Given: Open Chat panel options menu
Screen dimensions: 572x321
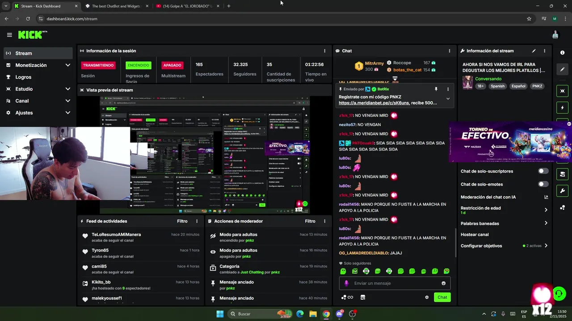Looking at the screenshot, I should (x=449, y=51).
